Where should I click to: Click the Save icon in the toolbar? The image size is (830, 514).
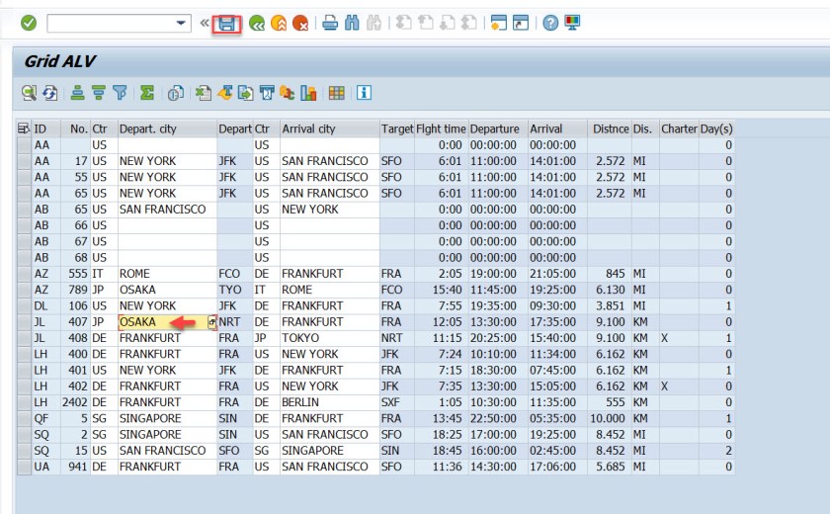(227, 23)
